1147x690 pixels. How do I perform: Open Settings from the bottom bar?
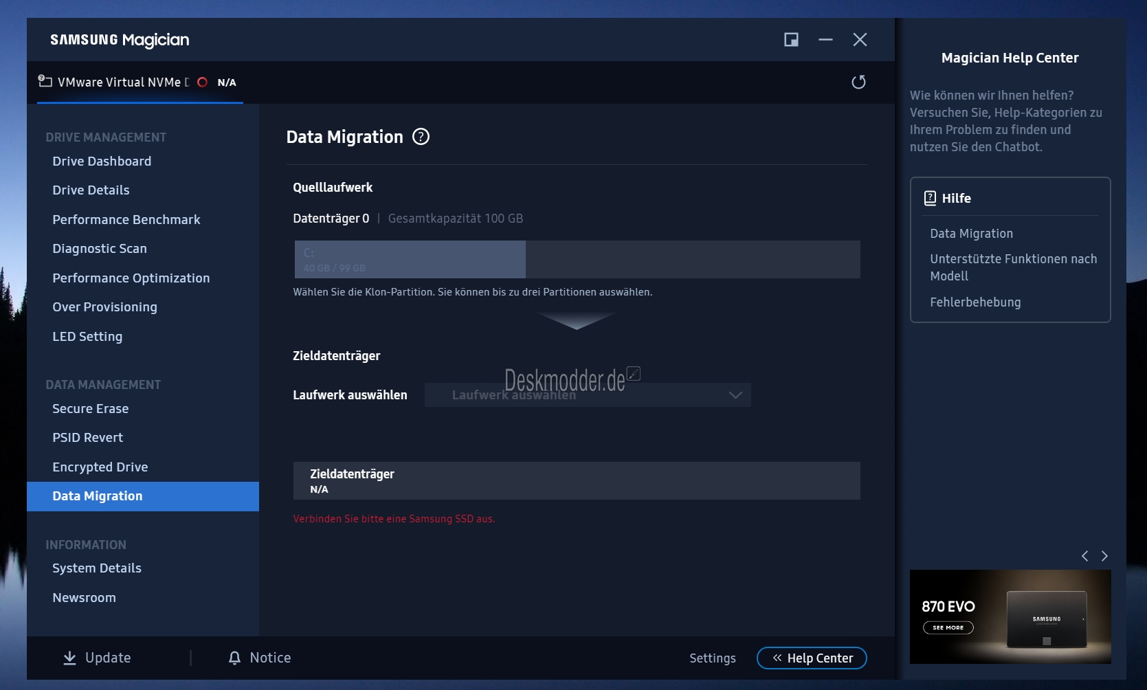pos(713,658)
